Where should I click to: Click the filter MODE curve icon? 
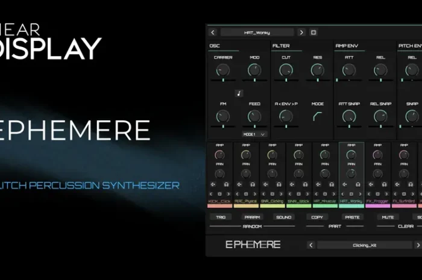tap(318, 116)
